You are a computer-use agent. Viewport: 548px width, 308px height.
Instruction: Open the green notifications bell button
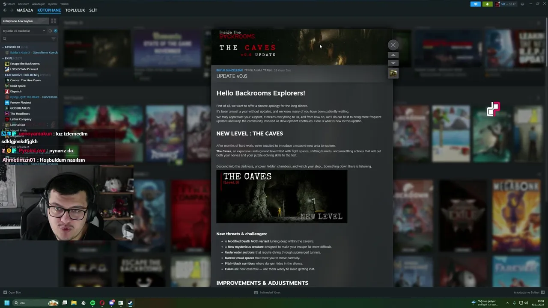click(487, 4)
